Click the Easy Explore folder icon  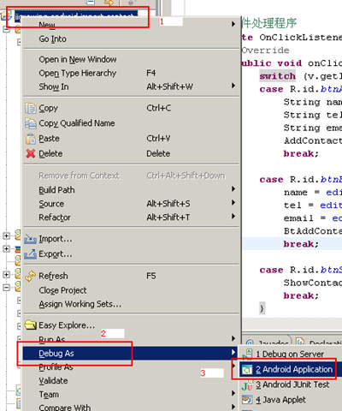31,325
